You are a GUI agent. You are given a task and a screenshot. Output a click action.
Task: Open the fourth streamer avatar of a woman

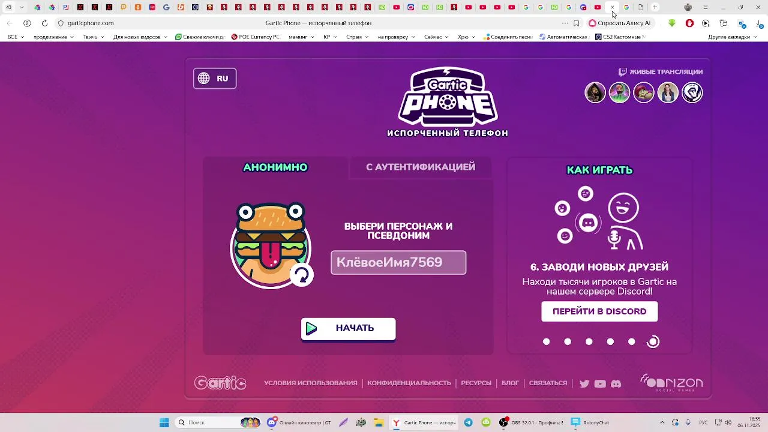[x=668, y=92]
